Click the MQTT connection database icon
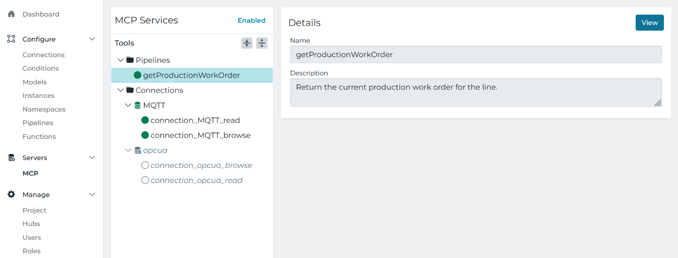678x258 pixels. [x=138, y=105]
